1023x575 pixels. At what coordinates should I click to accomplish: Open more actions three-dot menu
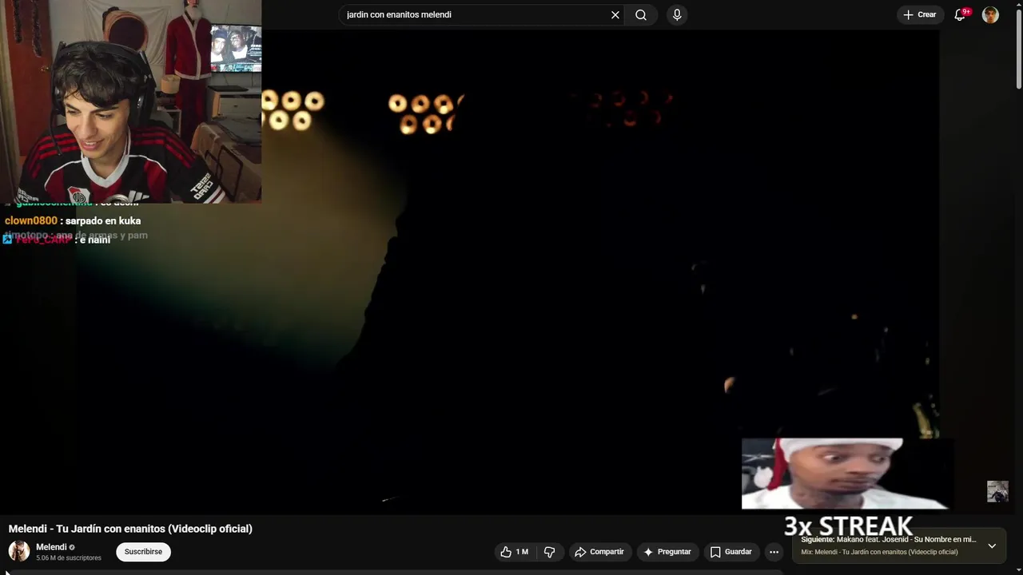point(774,552)
